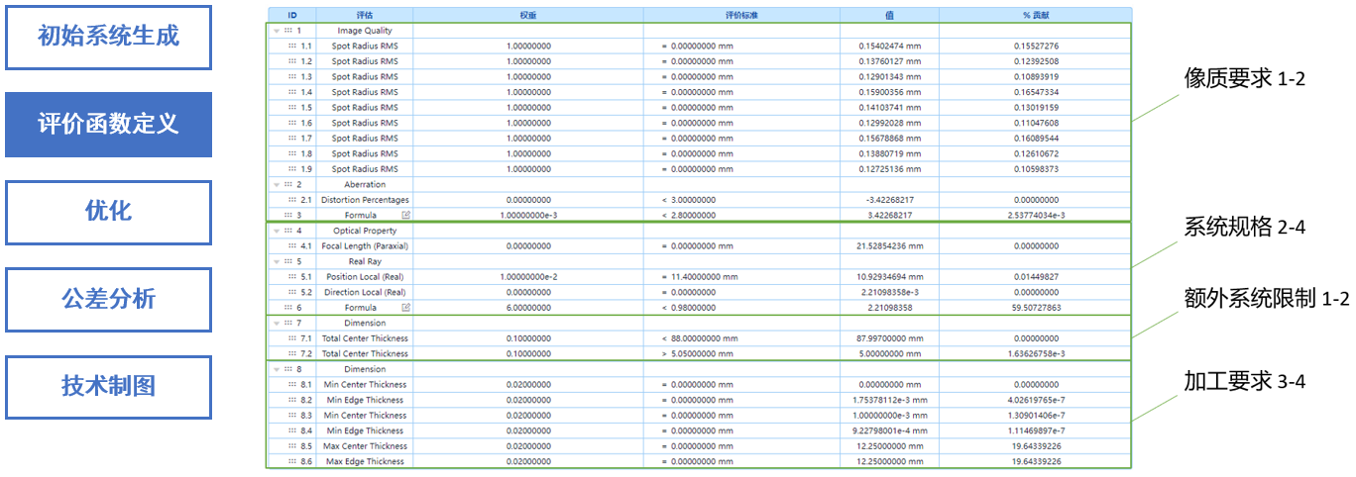This screenshot has width=1356, height=477.
Task: Click the edit icon on Formula row 6
Action: click(405, 308)
